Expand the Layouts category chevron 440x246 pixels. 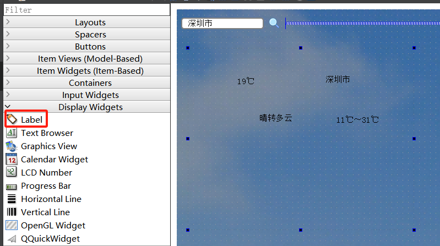pyautogui.click(x=8, y=21)
